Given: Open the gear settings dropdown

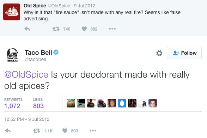Looking at the screenshot, I should click(x=159, y=53).
